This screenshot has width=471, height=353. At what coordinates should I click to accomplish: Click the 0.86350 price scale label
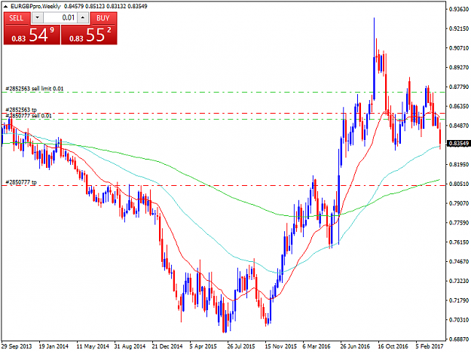click(x=459, y=106)
